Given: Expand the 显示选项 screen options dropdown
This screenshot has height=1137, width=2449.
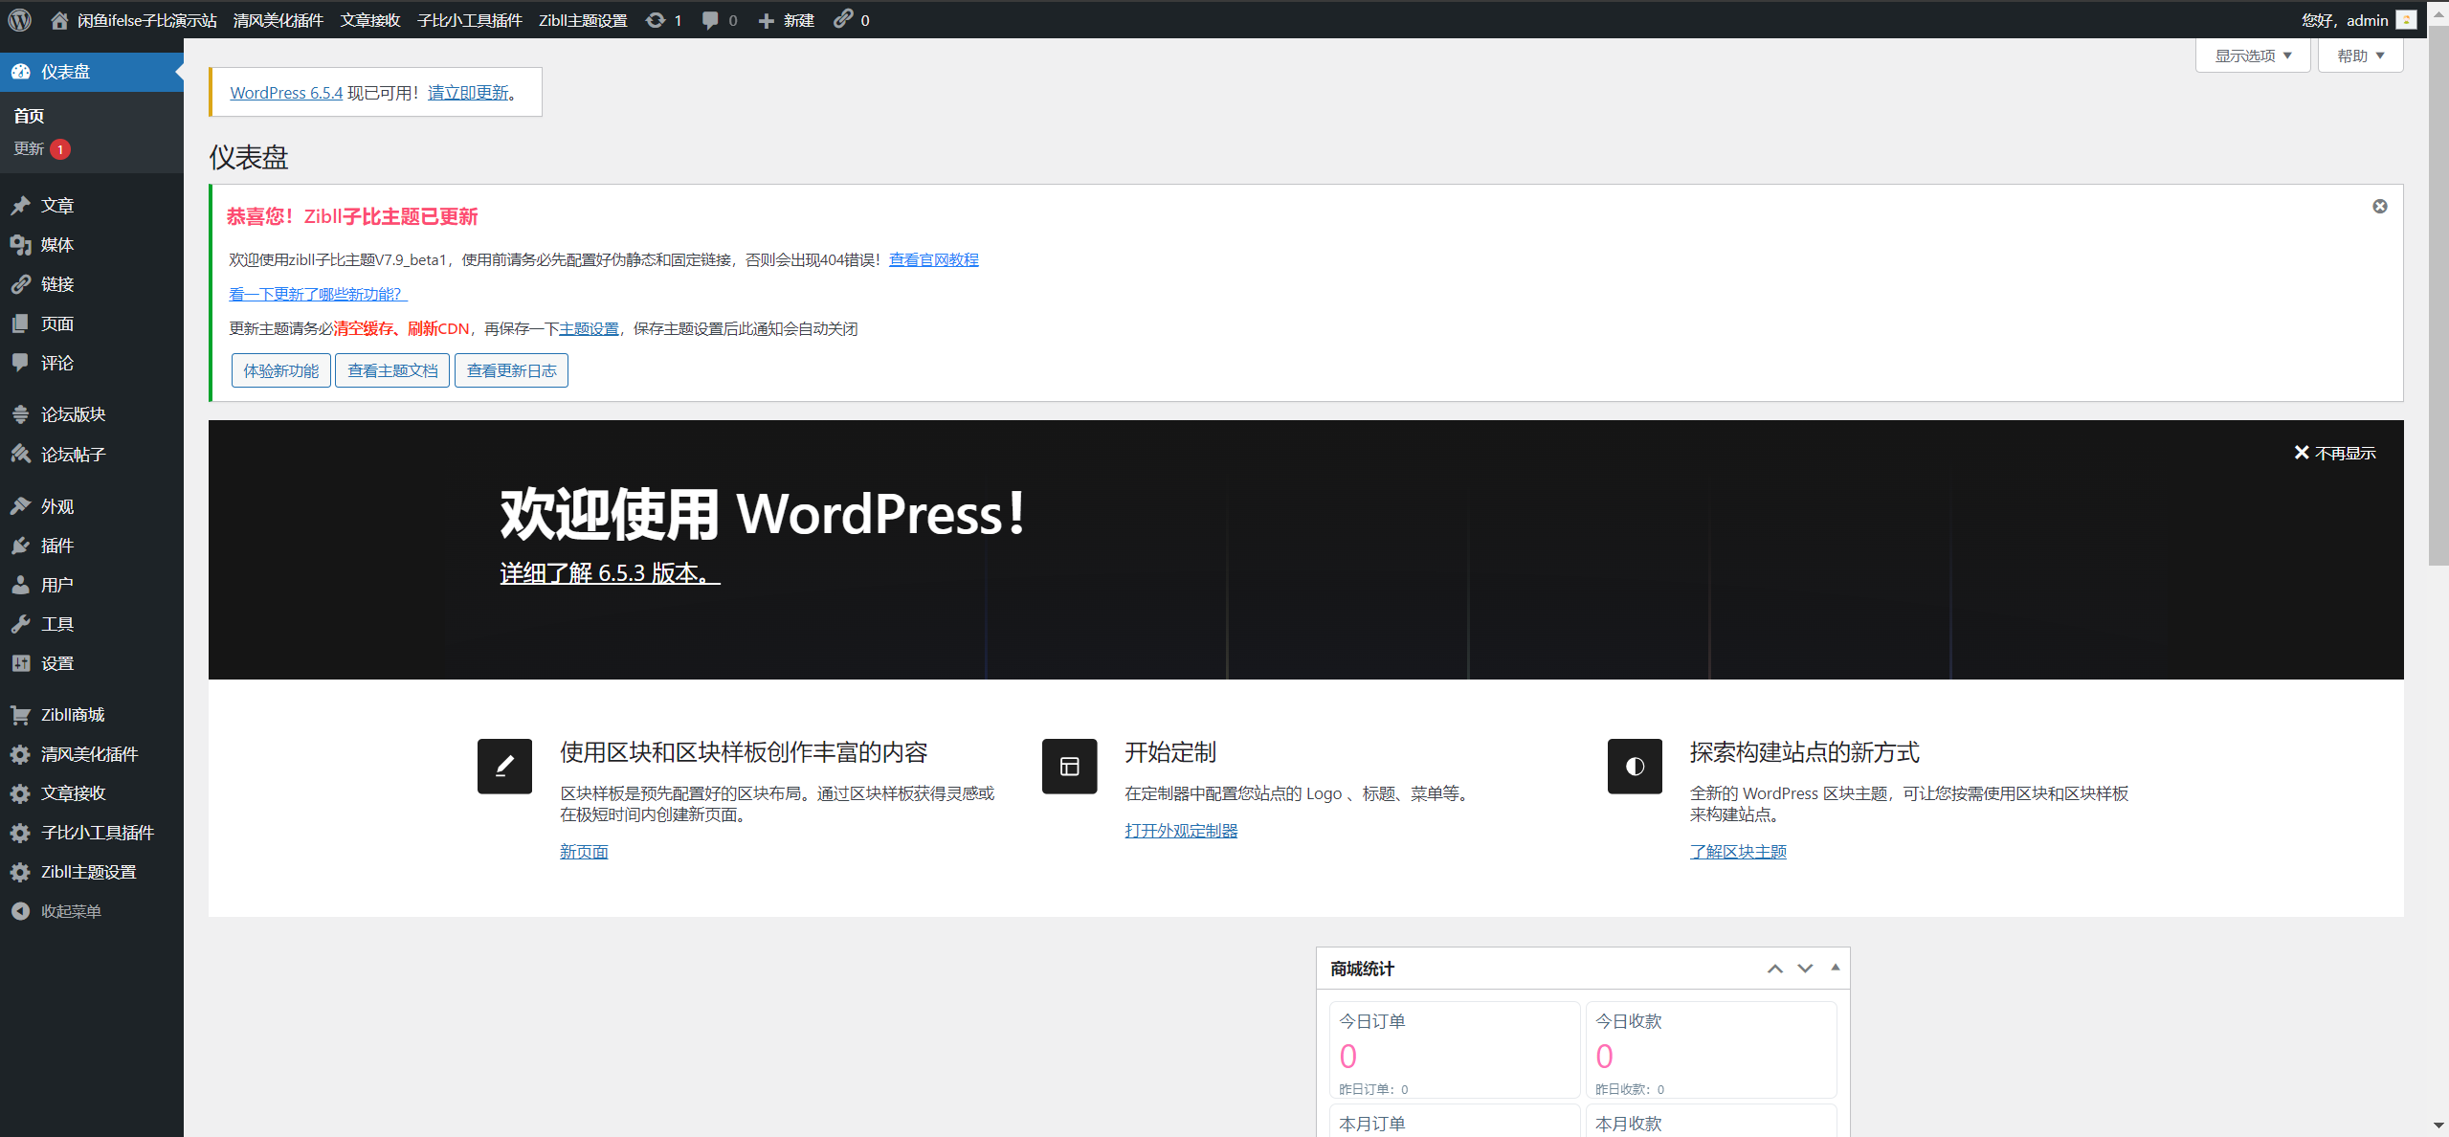Looking at the screenshot, I should (x=2253, y=56).
